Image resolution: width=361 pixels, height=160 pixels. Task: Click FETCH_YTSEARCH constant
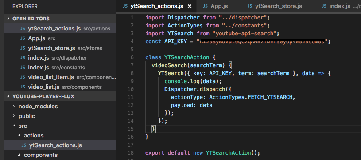(x=270, y=97)
